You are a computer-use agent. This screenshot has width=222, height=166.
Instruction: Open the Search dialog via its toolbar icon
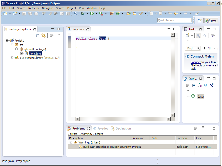[141, 13]
